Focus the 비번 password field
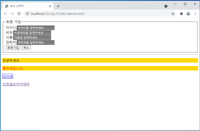200x131 pixels. pos(32,33)
